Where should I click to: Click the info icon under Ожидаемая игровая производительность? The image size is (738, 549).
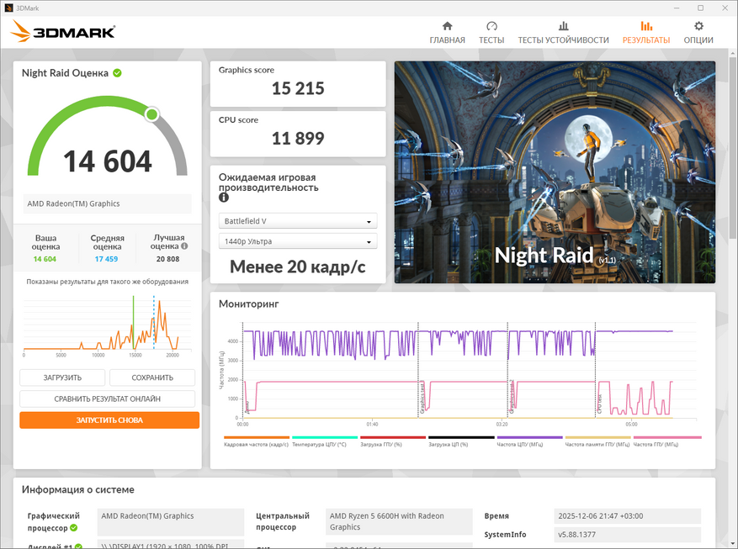click(x=224, y=198)
